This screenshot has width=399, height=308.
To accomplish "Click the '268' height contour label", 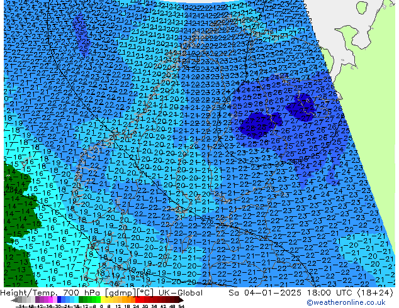I will pos(296,162).
